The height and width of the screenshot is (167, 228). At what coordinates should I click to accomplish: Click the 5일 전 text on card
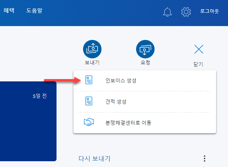click(x=40, y=96)
